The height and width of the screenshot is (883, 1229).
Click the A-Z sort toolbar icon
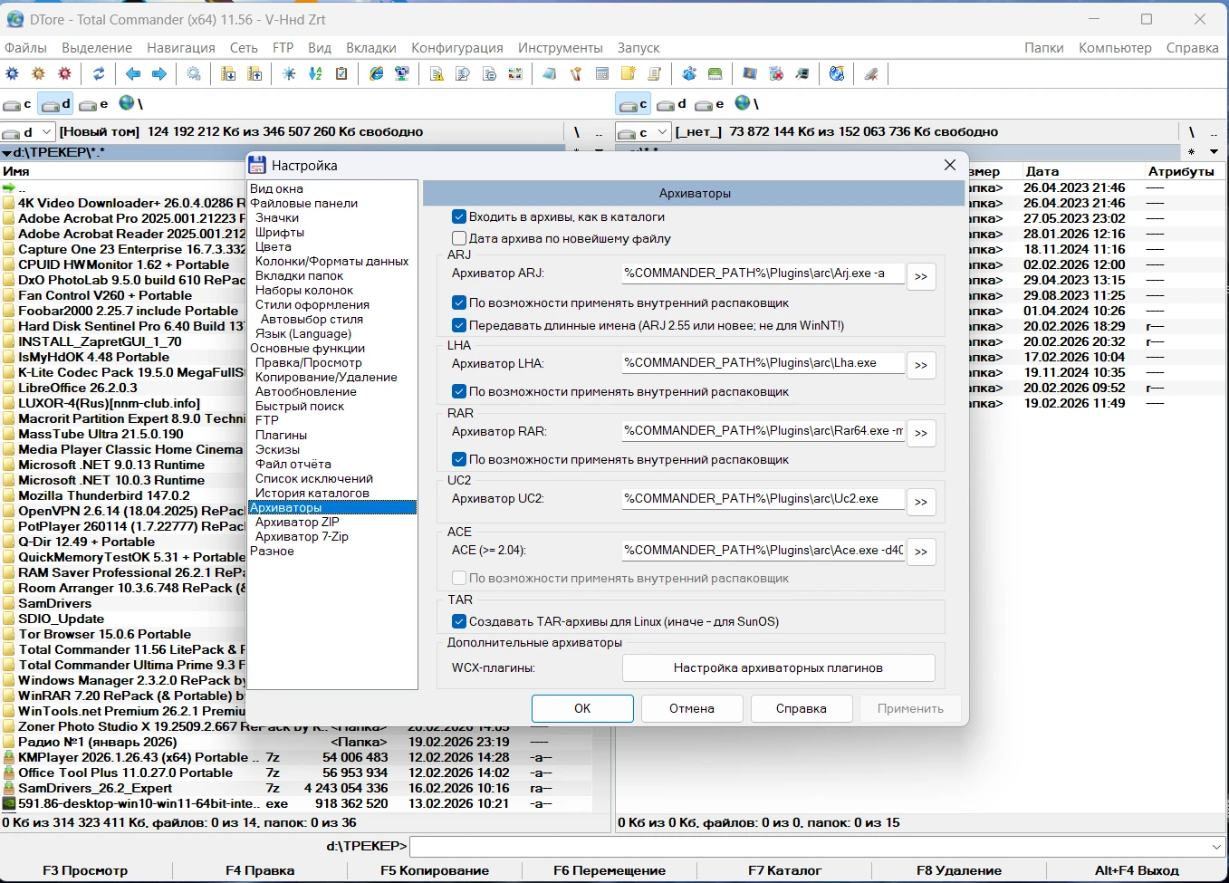pyautogui.click(x=315, y=74)
